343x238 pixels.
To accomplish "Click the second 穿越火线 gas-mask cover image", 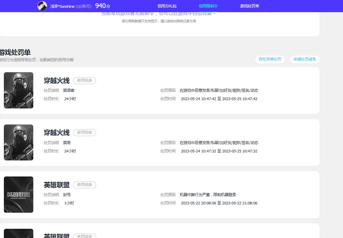I will (x=18, y=142).
